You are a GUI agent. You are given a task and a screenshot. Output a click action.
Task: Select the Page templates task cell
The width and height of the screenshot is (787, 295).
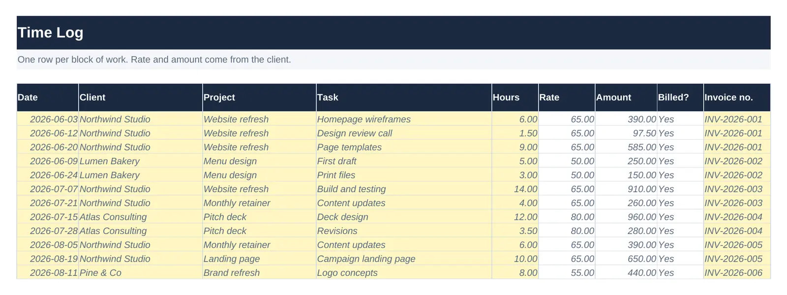(404, 147)
